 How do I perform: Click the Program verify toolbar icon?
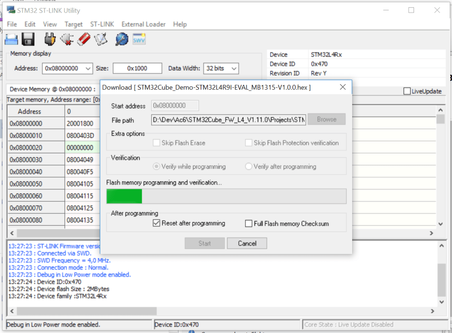[x=100, y=39]
